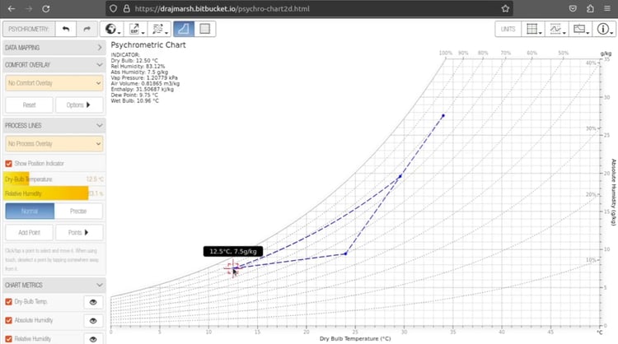This screenshot has height=344, width=618.
Task: Adjust the Relative Humidity slider
Action: (x=54, y=193)
